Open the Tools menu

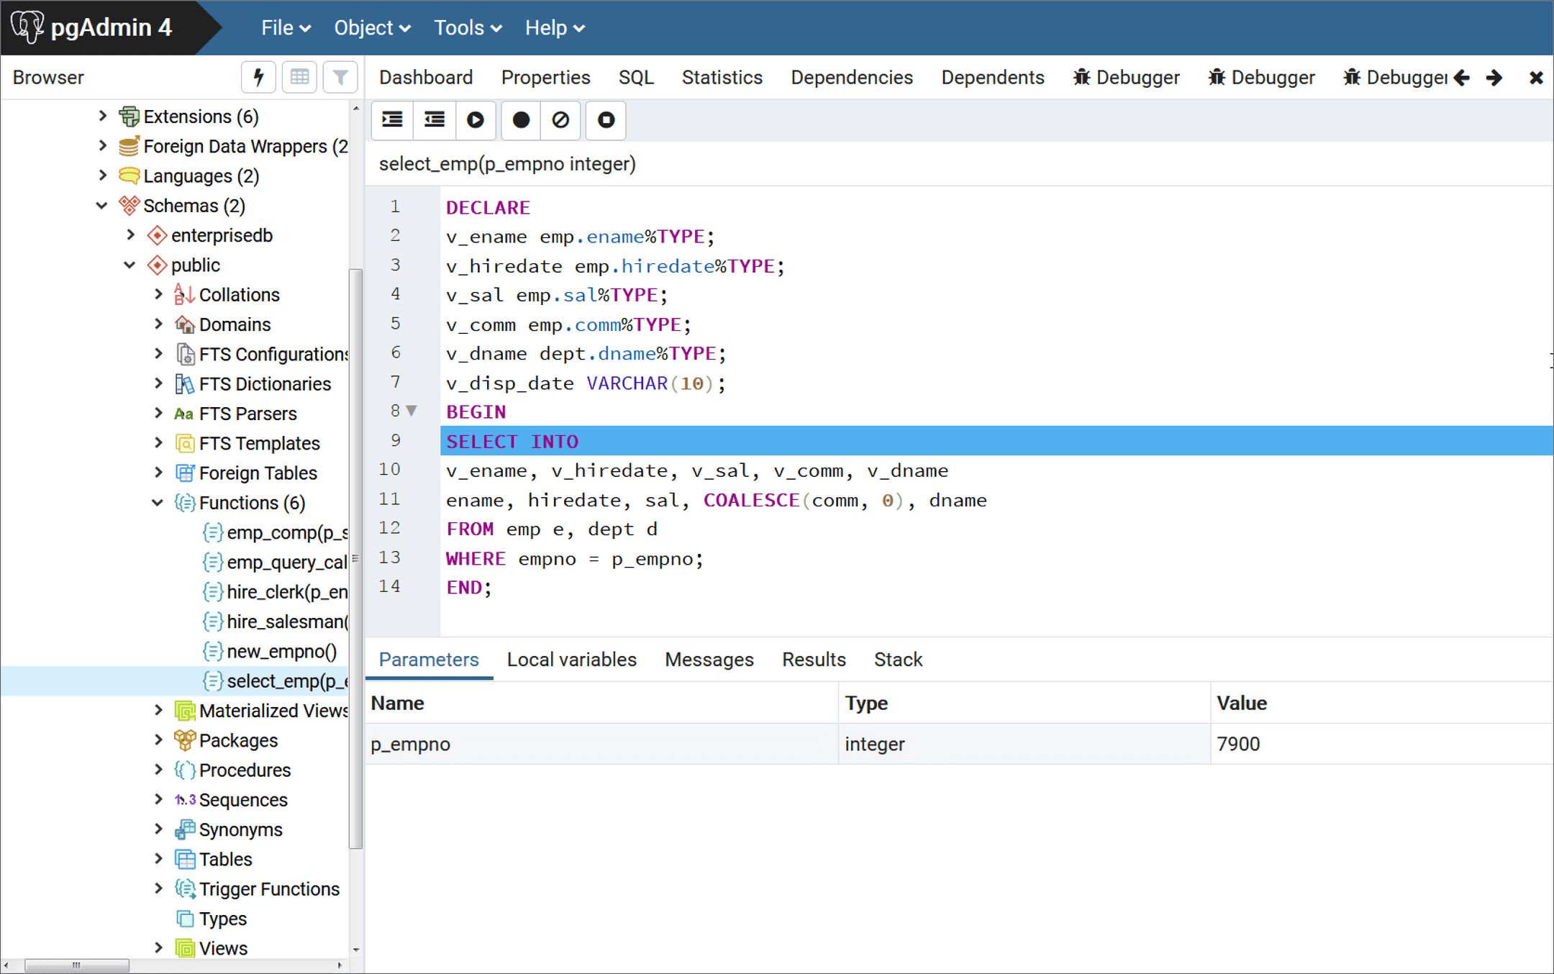click(x=466, y=27)
